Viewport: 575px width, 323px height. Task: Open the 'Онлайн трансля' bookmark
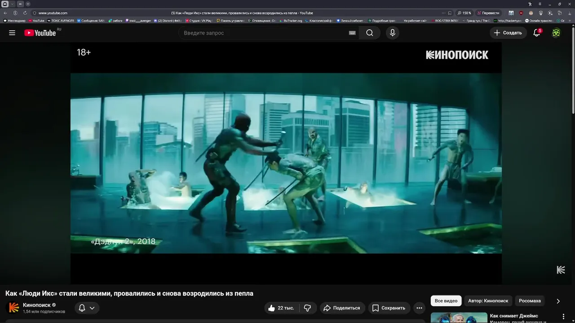[x=540, y=21]
